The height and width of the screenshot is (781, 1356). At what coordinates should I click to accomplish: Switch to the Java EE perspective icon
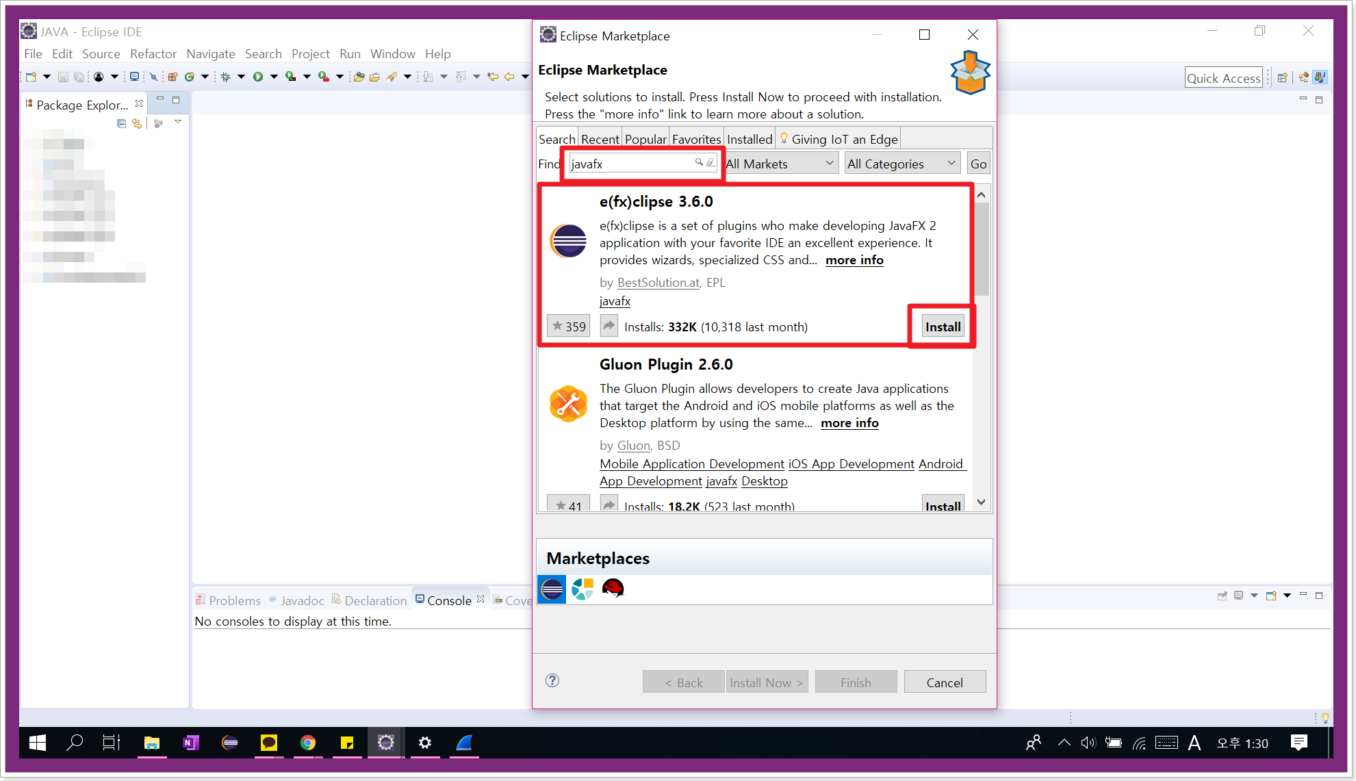click(1304, 77)
